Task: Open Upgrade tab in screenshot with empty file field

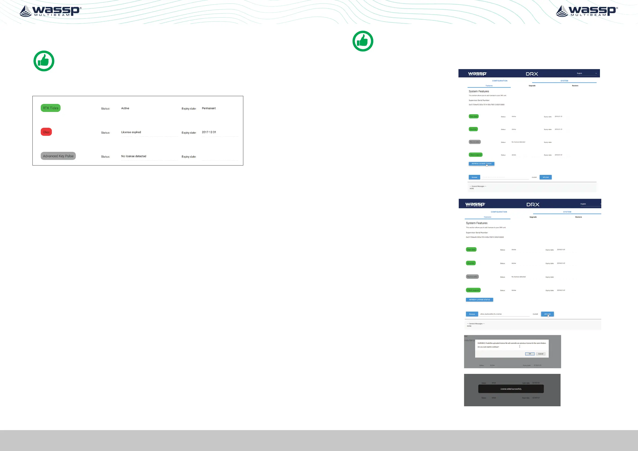Action: click(x=532, y=86)
